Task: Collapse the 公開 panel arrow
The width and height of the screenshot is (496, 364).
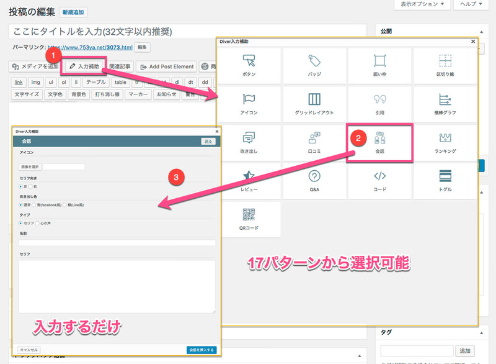Action: [479, 30]
